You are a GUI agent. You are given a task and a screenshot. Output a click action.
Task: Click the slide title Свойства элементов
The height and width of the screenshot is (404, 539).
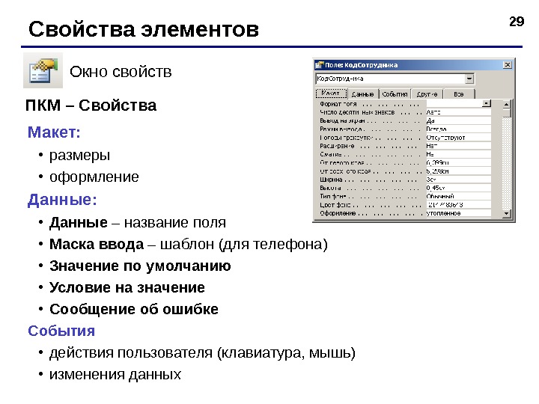[x=143, y=29]
